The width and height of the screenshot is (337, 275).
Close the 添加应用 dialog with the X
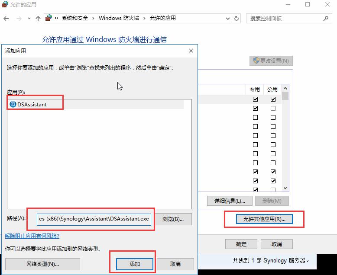pyautogui.click(x=191, y=51)
